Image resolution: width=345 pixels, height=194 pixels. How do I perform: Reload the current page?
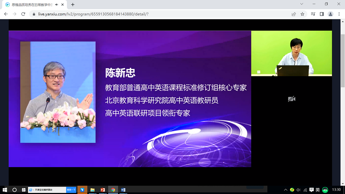(x=23, y=14)
